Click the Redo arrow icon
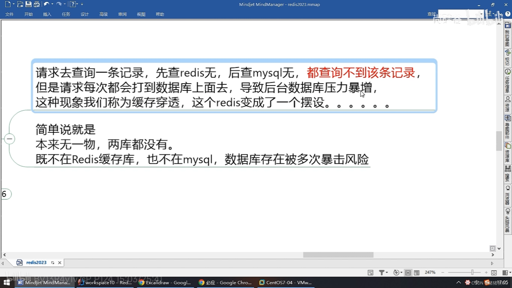 coord(59,4)
